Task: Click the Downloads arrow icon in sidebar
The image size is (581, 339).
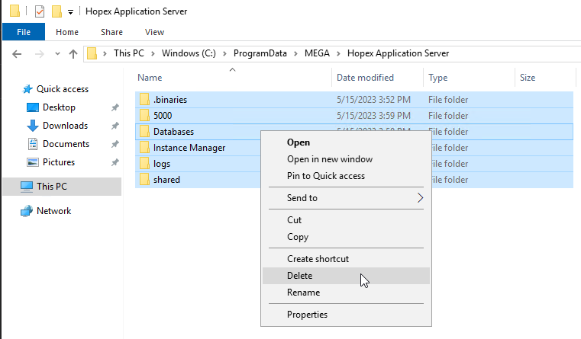Action: [x=33, y=126]
